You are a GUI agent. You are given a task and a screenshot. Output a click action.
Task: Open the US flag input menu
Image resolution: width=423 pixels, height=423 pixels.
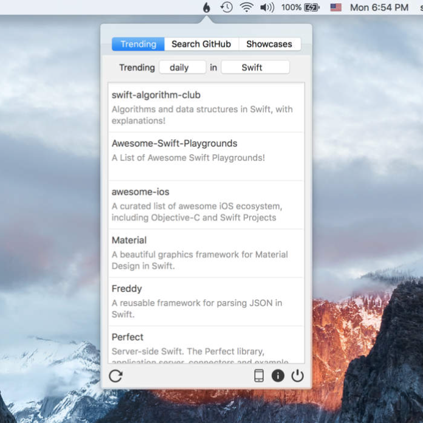coord(336,7)
